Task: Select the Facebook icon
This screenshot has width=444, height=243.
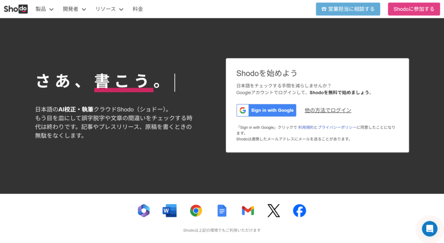Action: 300,211
